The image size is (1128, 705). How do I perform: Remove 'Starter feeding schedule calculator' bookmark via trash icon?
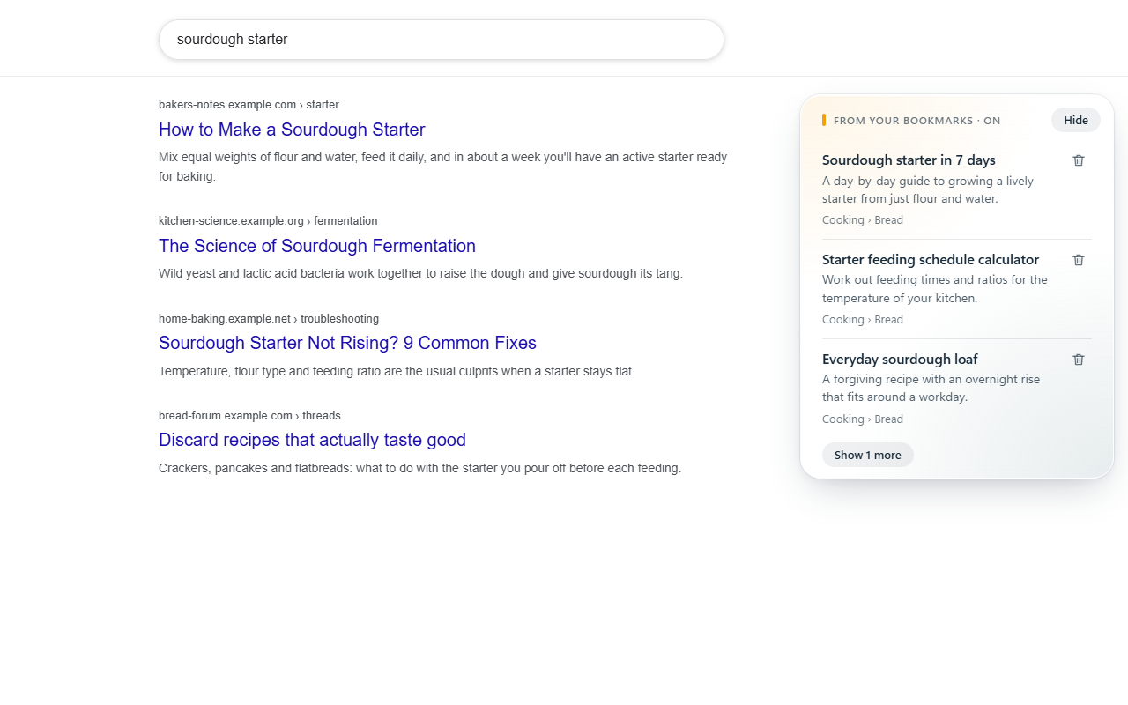[x=1079, y=260]
